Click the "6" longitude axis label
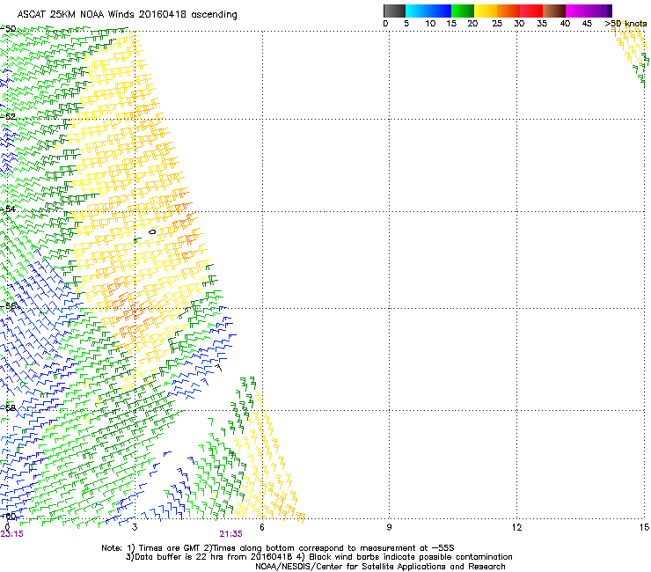The height and width of the screenshot is (572, 651). (x=262, y=527)
